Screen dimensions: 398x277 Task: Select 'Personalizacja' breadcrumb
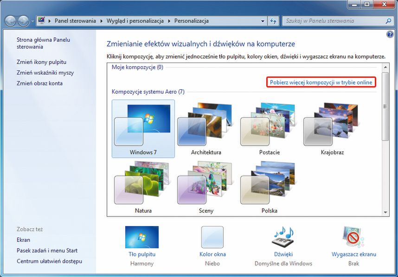click(192, 21)
